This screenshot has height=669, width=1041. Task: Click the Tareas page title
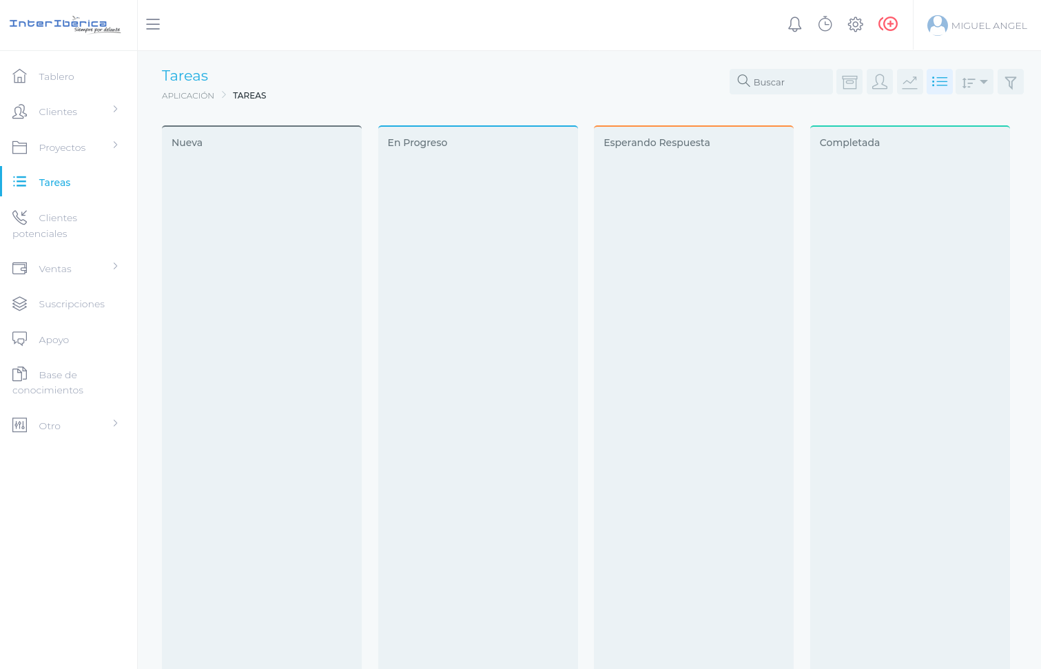pyautogui.click(x=185, y=76)
